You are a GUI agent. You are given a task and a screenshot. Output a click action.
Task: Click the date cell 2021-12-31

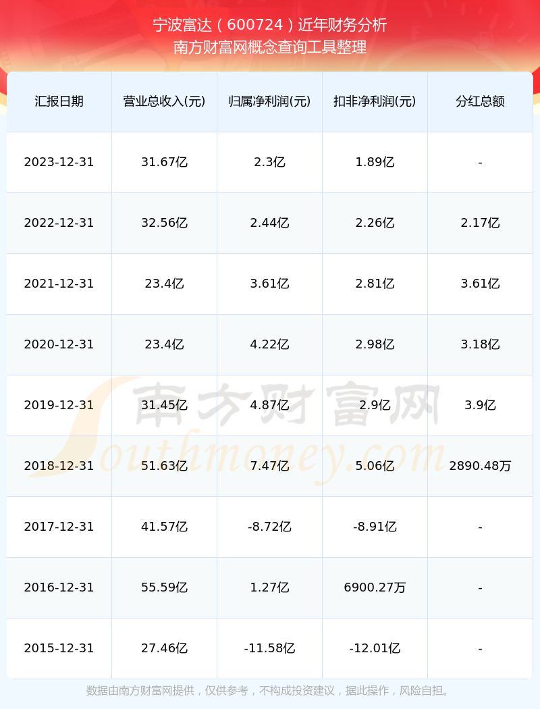pyautogui.click(x=59, y=284)
